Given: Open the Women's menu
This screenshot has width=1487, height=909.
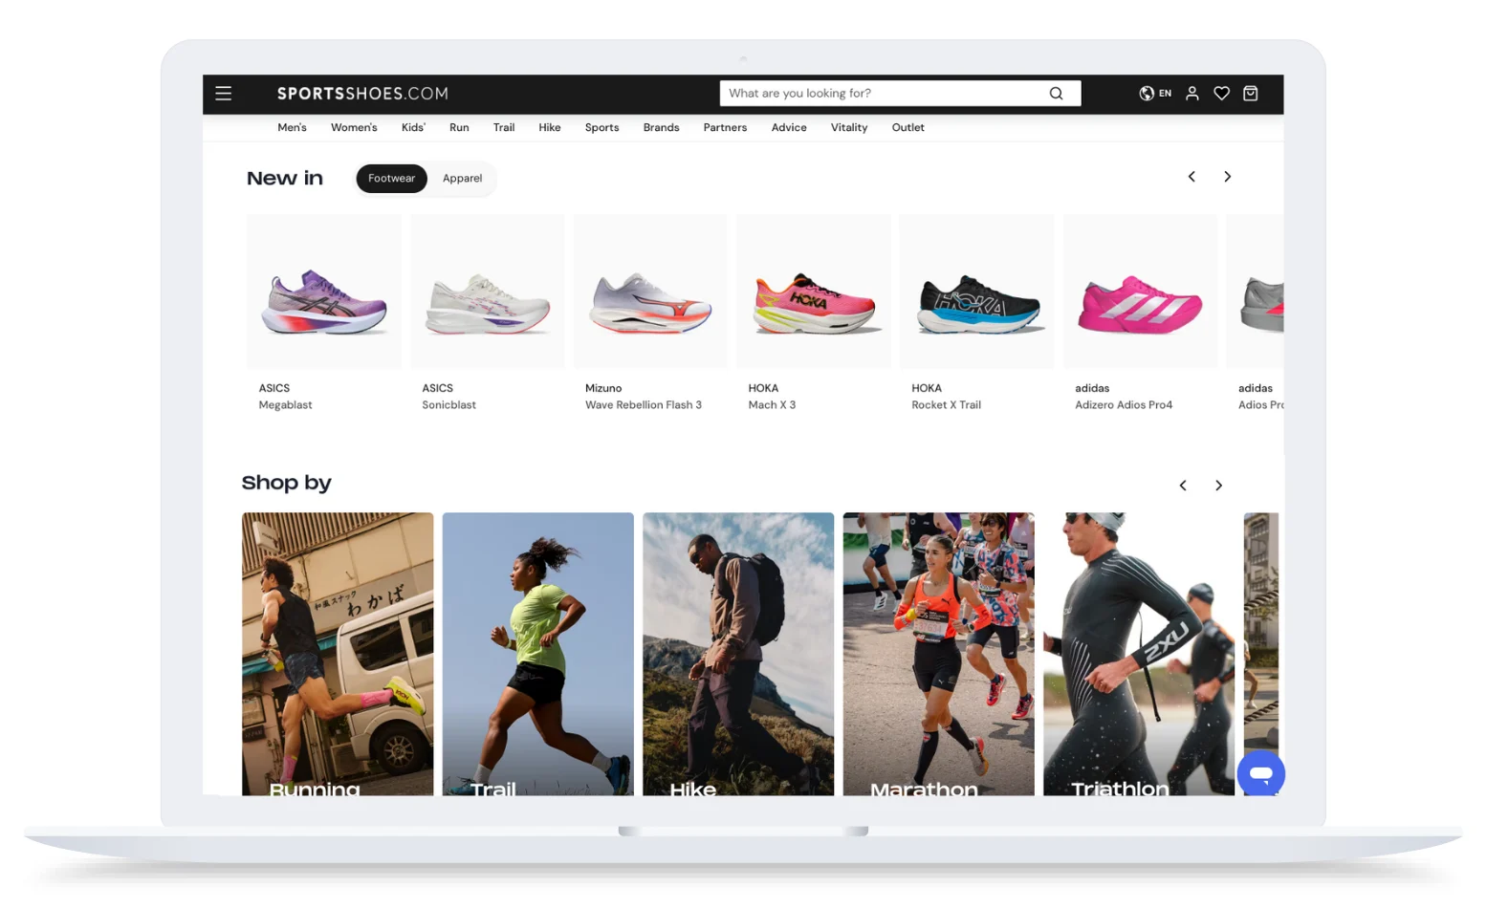Looking at the screenshot, I should point(354,127).
